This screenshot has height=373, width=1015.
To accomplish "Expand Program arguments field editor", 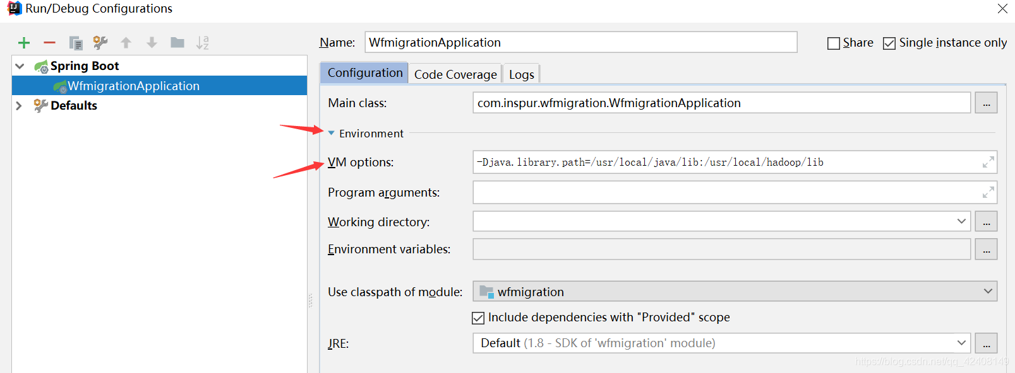I will tap(988, 192).
